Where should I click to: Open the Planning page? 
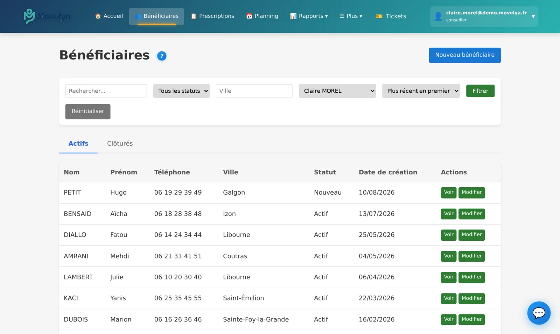[262, 16]
